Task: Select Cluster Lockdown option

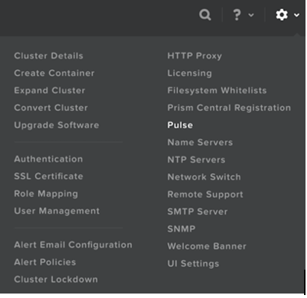Action: (56, 279)
